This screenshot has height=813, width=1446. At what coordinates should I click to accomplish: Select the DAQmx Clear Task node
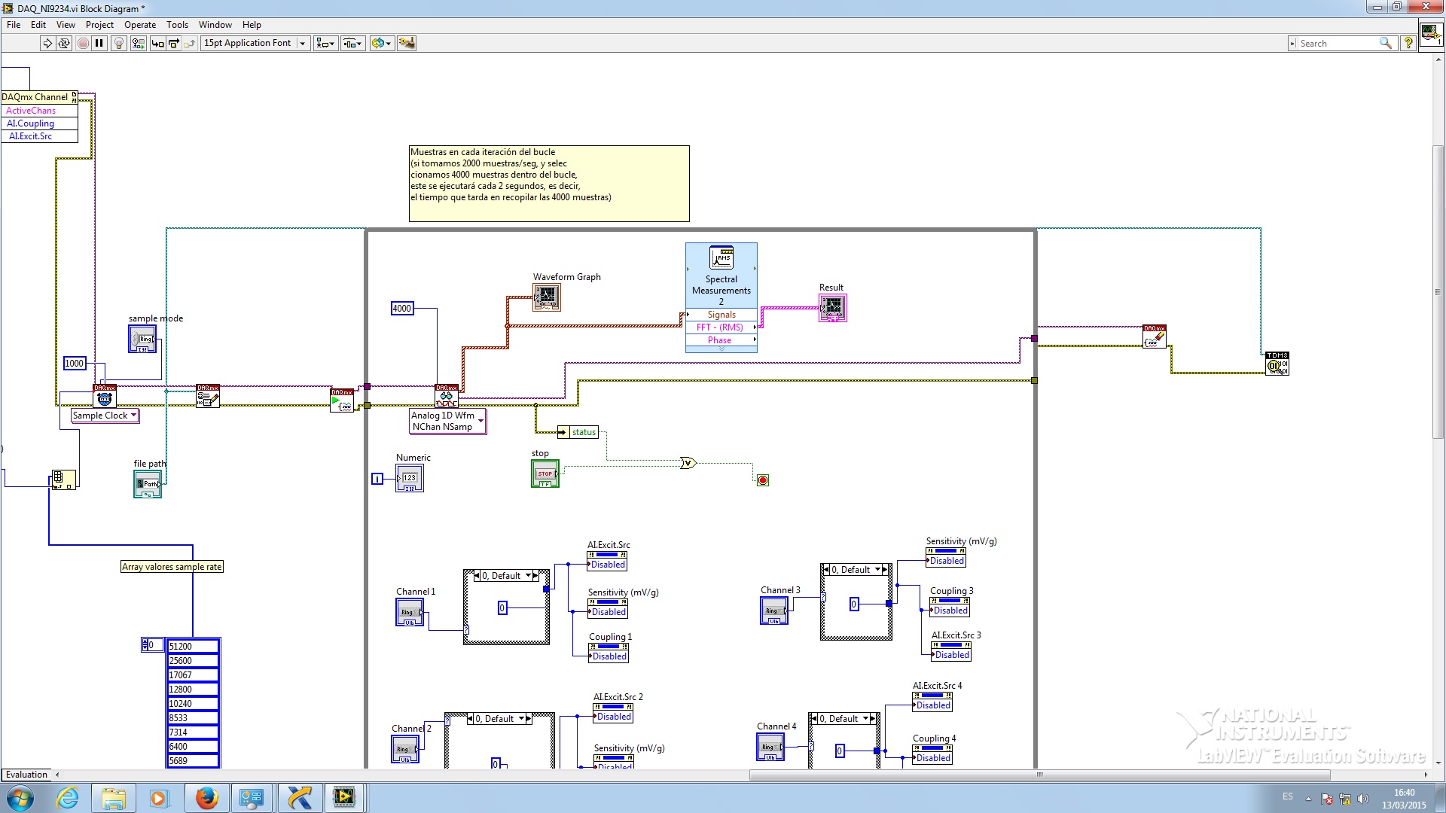pos(1155,336)
